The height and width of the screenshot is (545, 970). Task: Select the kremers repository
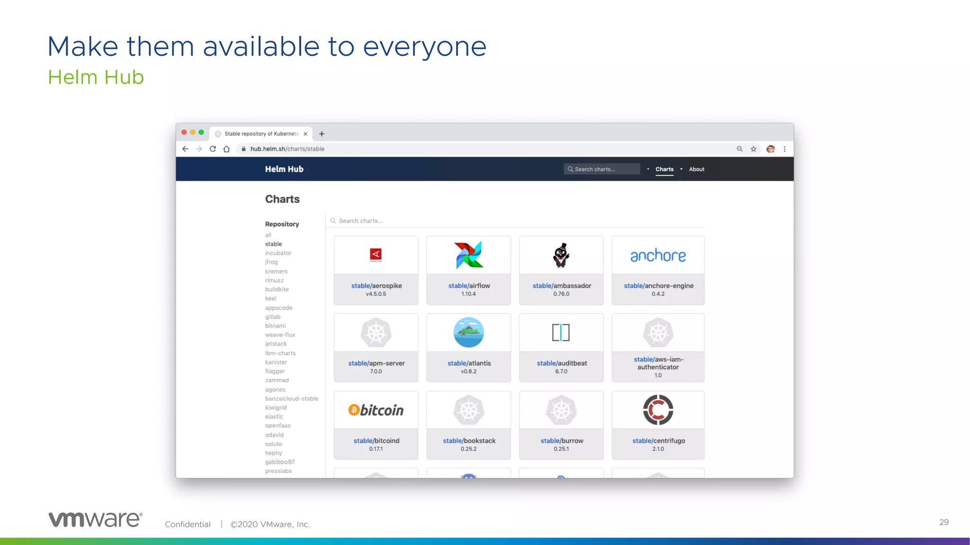click(276, 272)
